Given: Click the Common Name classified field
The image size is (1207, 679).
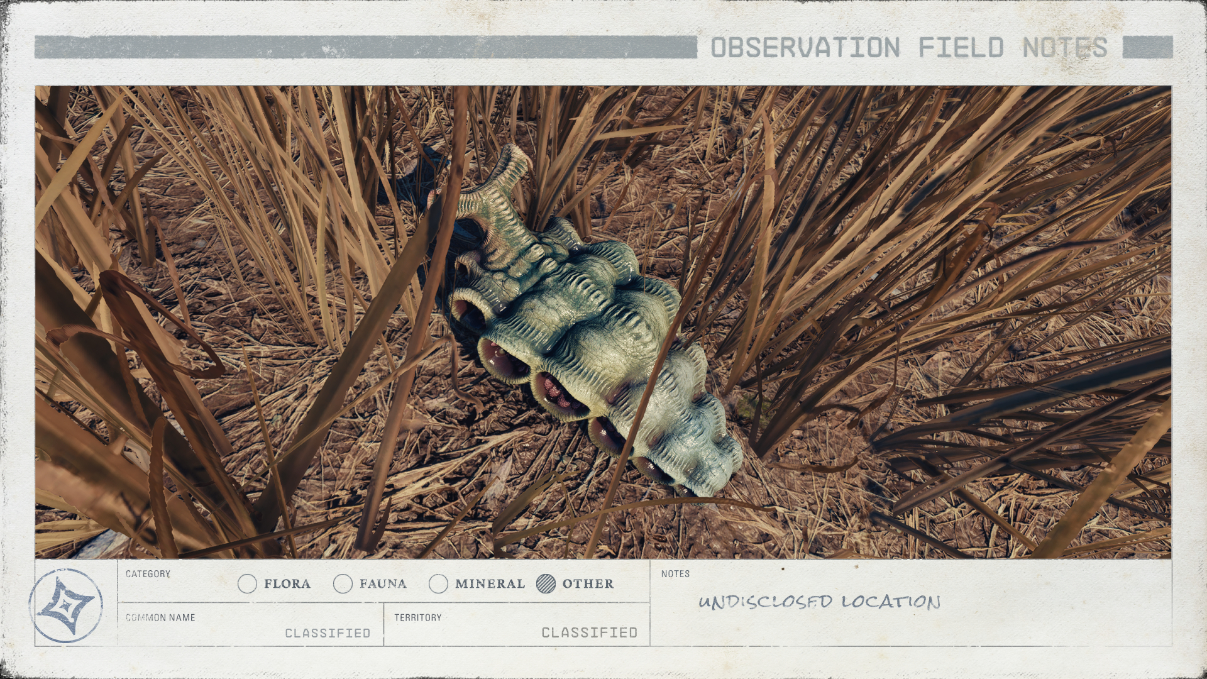Looking at the screenshot, I should tap(251, 624).
